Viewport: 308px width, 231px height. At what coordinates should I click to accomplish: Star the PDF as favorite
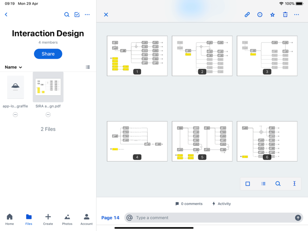[272, 15]
